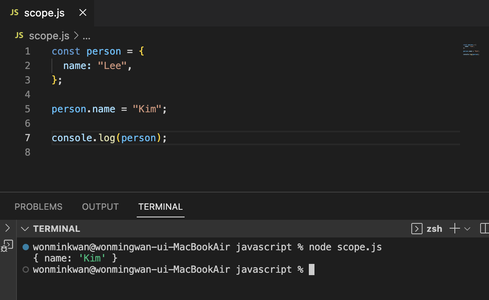489x300 pixels.
Task: Click the "name:" property on line 2
Action: pyautogui.click(x=78, y=66)
